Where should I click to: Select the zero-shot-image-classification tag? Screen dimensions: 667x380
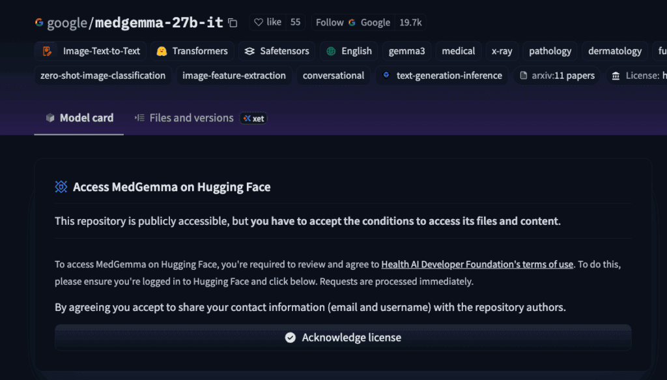(103, 76)
